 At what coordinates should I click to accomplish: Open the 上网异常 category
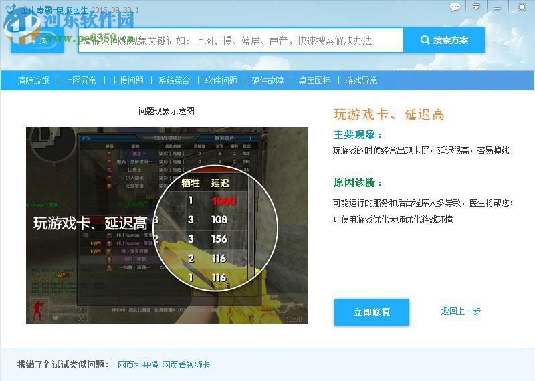pos(80,80)
